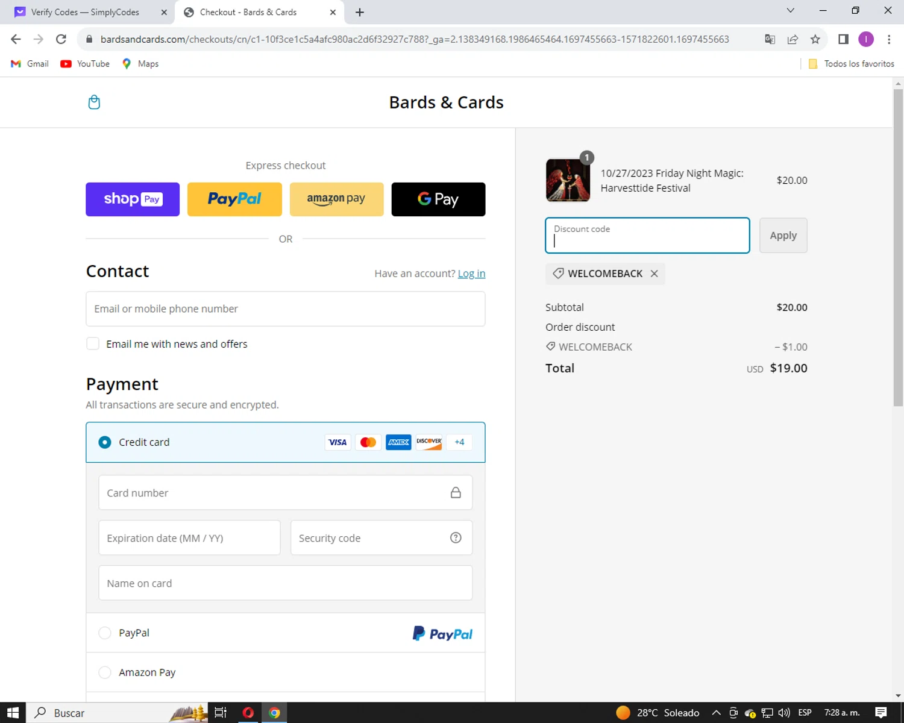Click the Bards & Cards store title
The image size is (904, 723).
446,102
